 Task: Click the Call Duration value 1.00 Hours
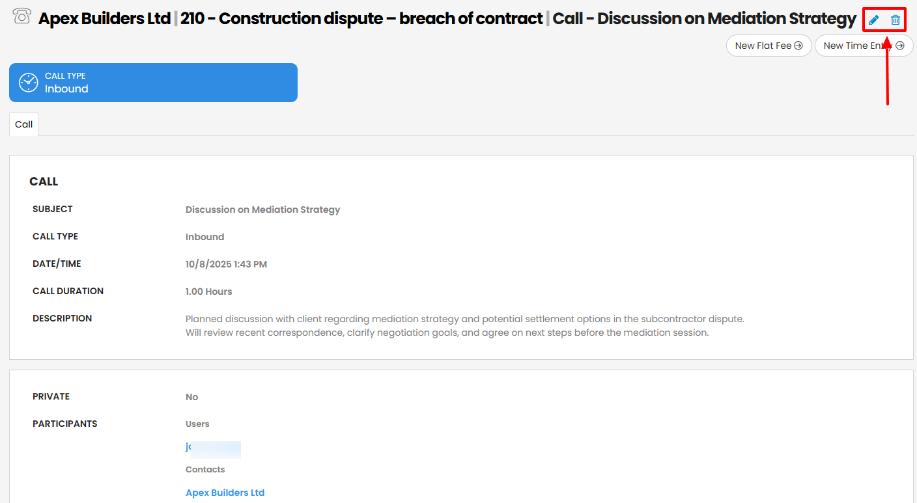coord(208,291)
